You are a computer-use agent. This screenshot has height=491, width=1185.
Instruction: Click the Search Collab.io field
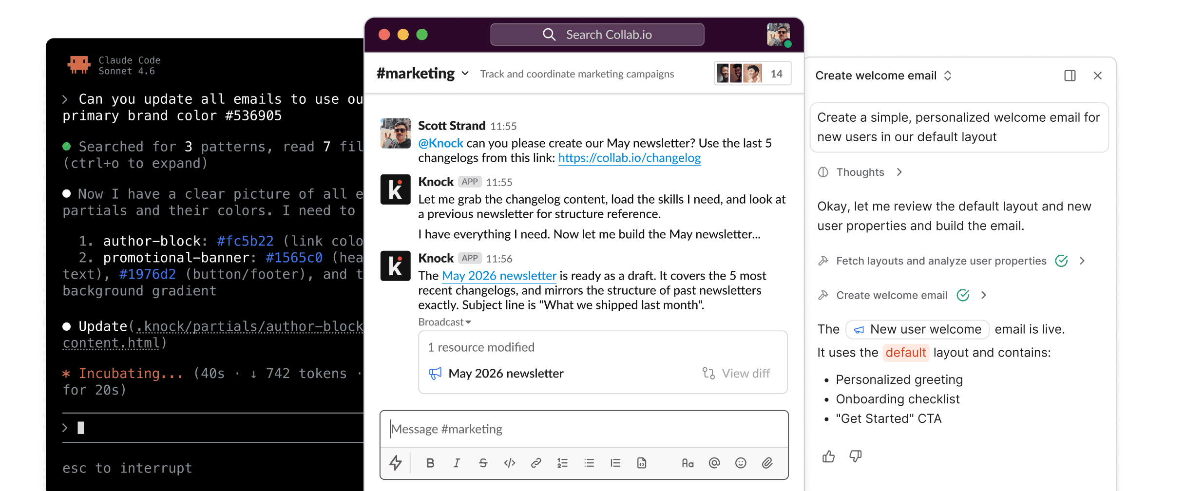(597, 35)
